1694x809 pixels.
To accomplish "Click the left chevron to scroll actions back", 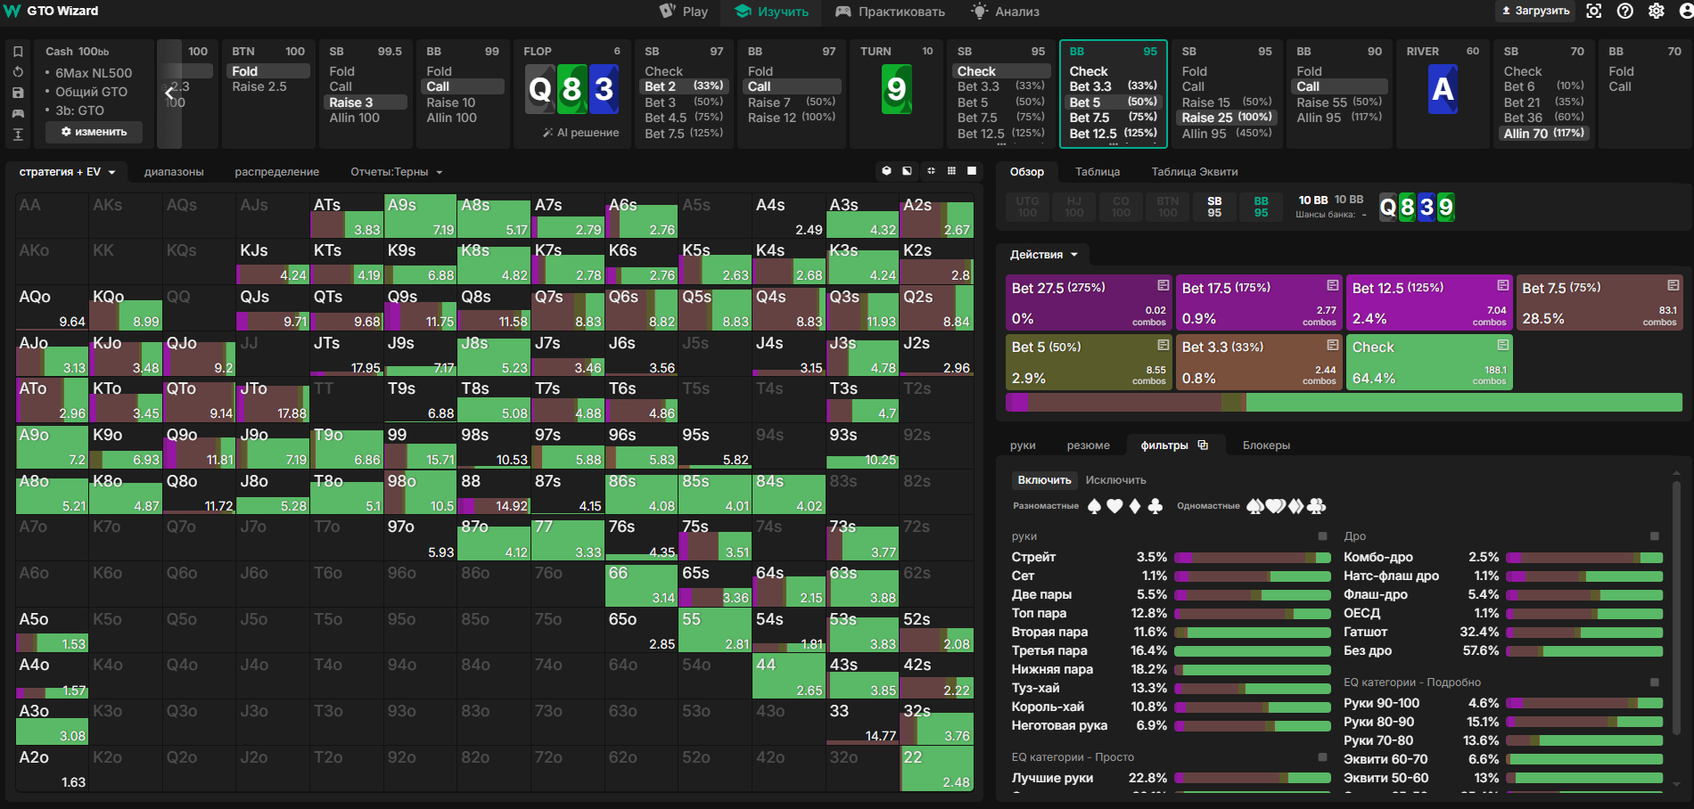I will (169, 92).
